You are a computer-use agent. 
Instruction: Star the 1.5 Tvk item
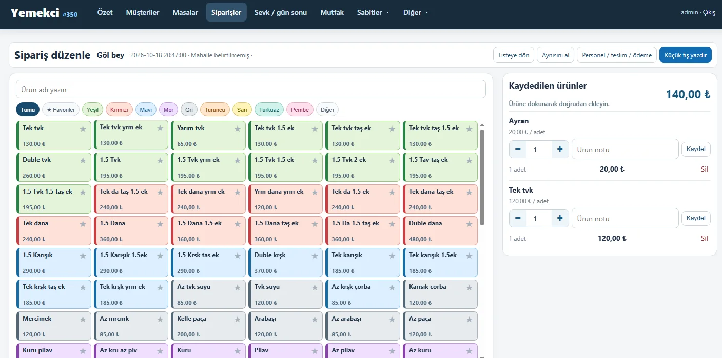tap(161, 161)
